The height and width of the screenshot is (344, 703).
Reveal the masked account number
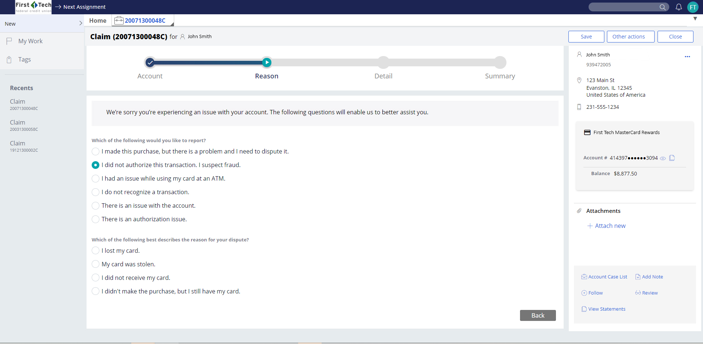tap(663, 158)
